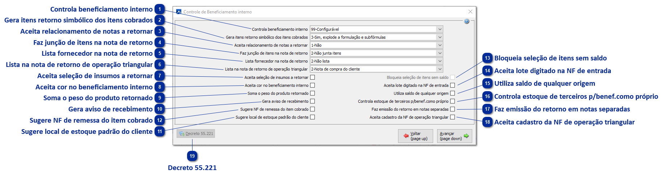This screenshot has height=178, width=664.
Task: Check Gera aviso de recebimento
Action: [313, 101]
